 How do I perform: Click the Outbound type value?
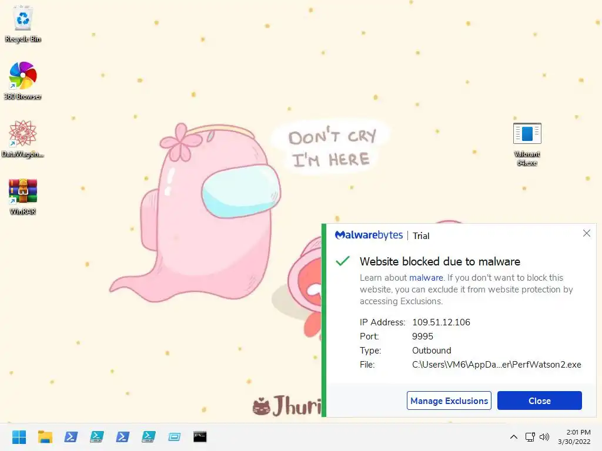point(432,351)
